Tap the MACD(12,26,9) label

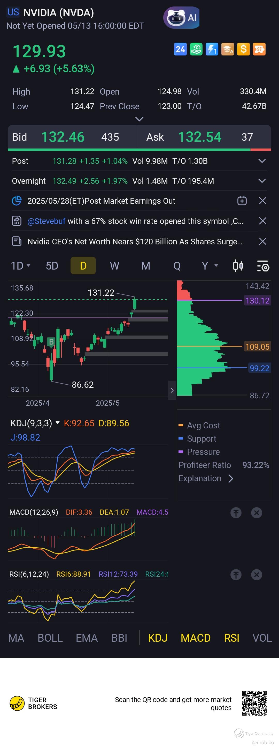click(34, 512)
